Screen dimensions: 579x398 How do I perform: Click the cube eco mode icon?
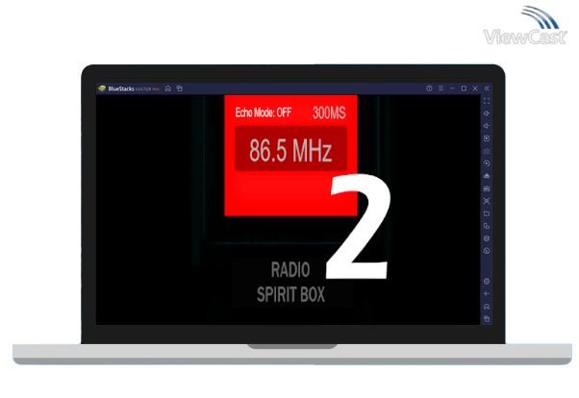(487, 238)
